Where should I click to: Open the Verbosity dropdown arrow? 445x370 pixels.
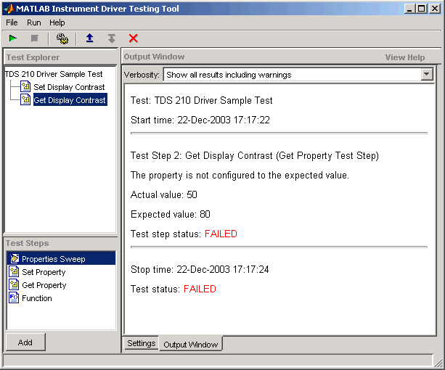coord(427,75)
